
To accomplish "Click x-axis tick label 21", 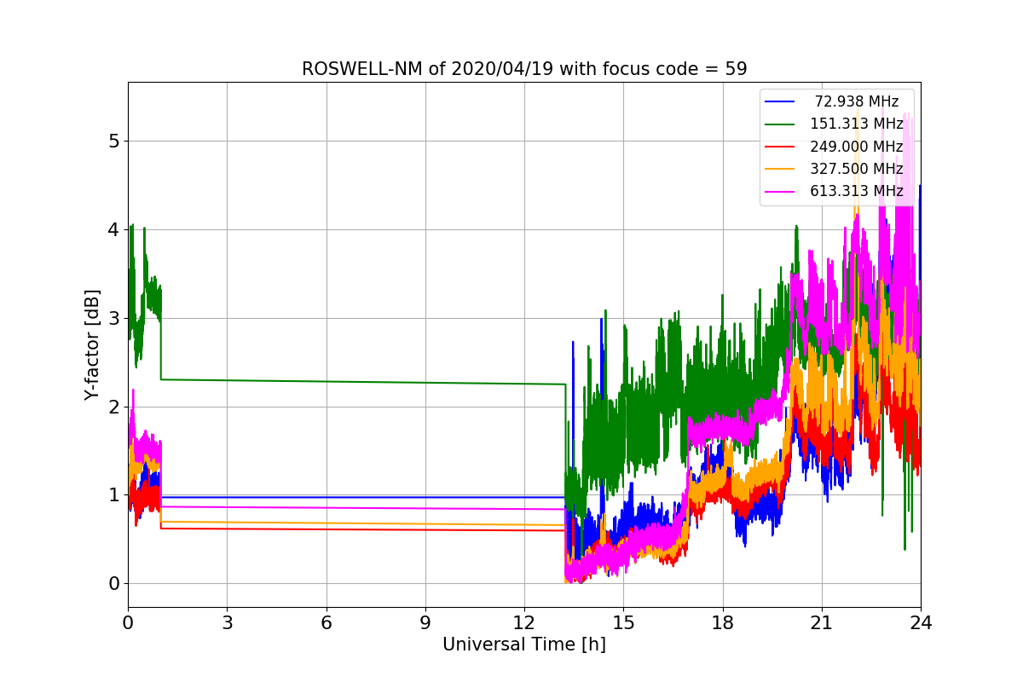I will 822,622.
